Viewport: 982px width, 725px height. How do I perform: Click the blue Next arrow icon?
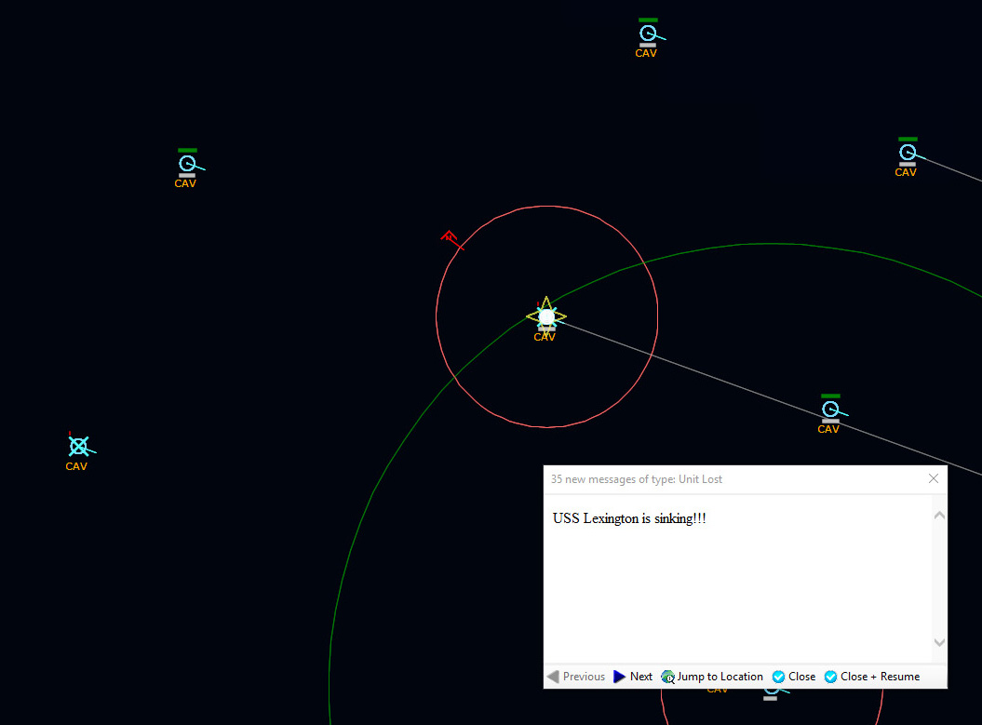pos(619,677)
